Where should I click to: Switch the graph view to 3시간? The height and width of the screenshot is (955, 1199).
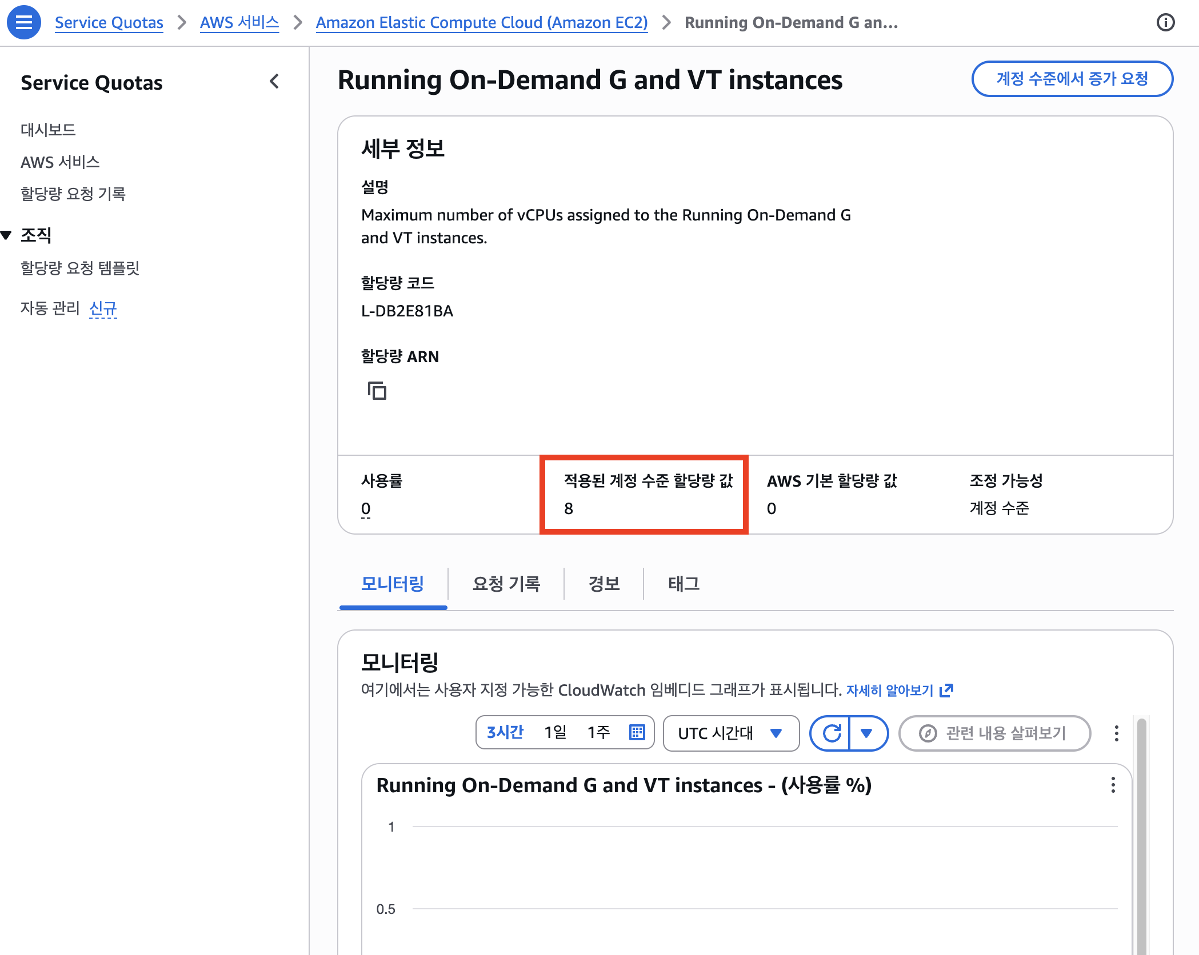click(x=505, y=733)
